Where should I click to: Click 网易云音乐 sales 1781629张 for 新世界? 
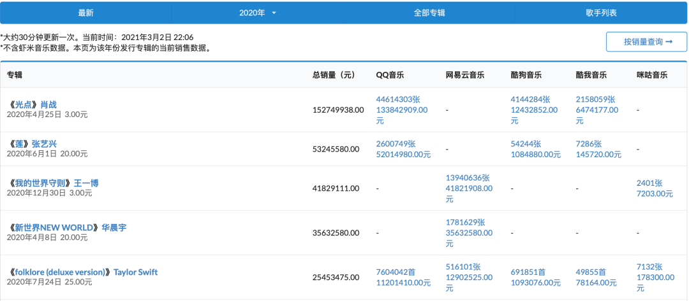tap(465, 222)
